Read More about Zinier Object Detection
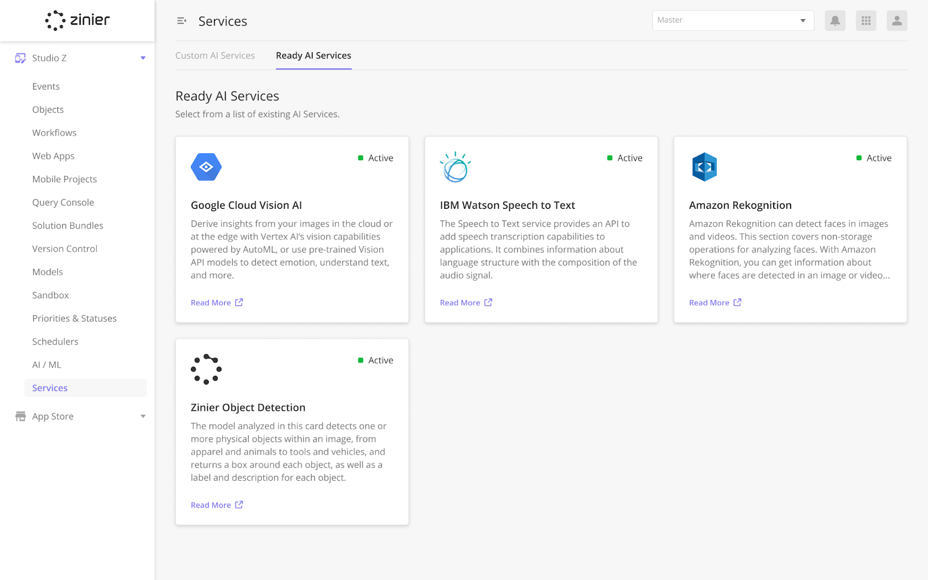Screen dimensions: 928x580 tap(211, 505)
